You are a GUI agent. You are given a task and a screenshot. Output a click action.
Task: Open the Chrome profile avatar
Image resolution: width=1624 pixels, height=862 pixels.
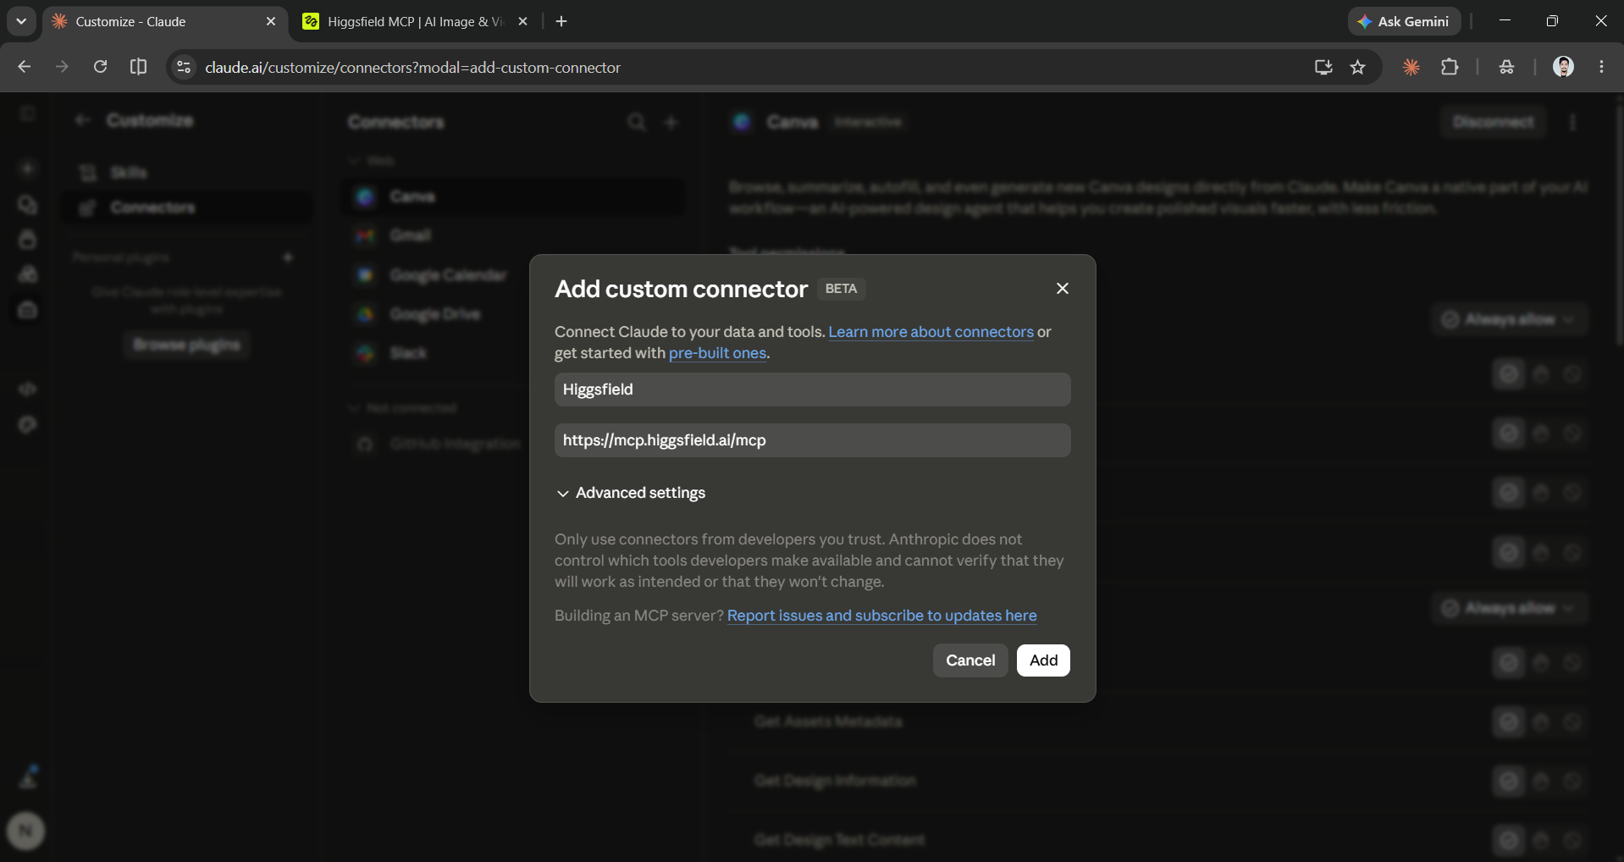pos(1563,67)
